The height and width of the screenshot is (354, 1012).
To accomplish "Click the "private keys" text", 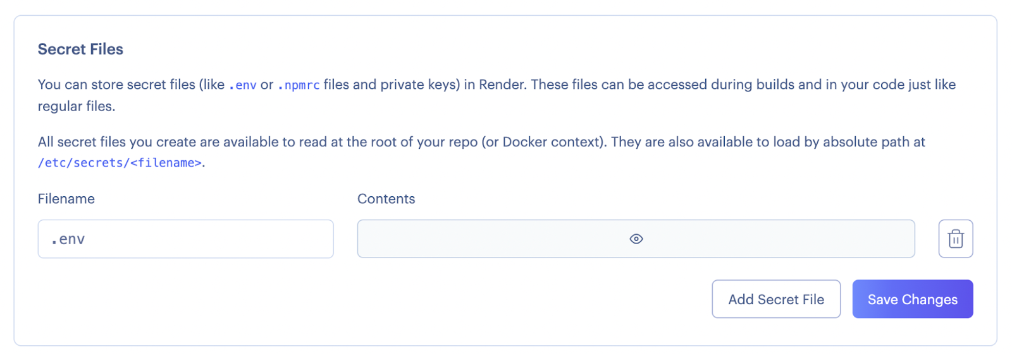I will tap(419, 85).
